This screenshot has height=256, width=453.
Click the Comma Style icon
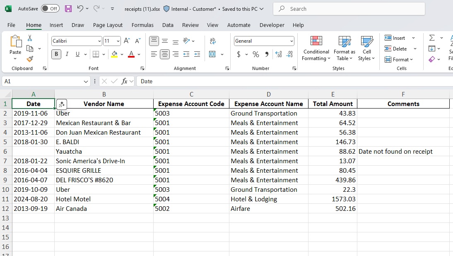pyautogui.click(x=267, y=54)
